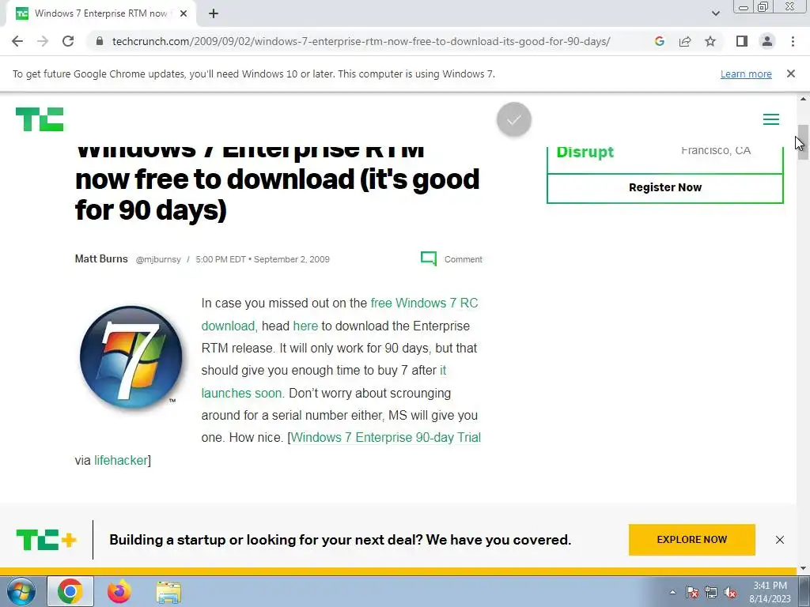Open the @mjburnsy Twitter handle
810x607 pixels.
[x=158, y=259]
